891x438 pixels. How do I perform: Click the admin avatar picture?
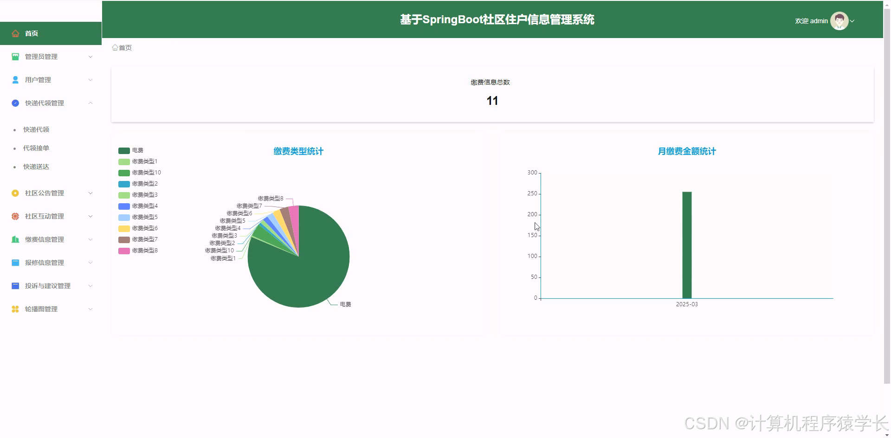(839, 20)
